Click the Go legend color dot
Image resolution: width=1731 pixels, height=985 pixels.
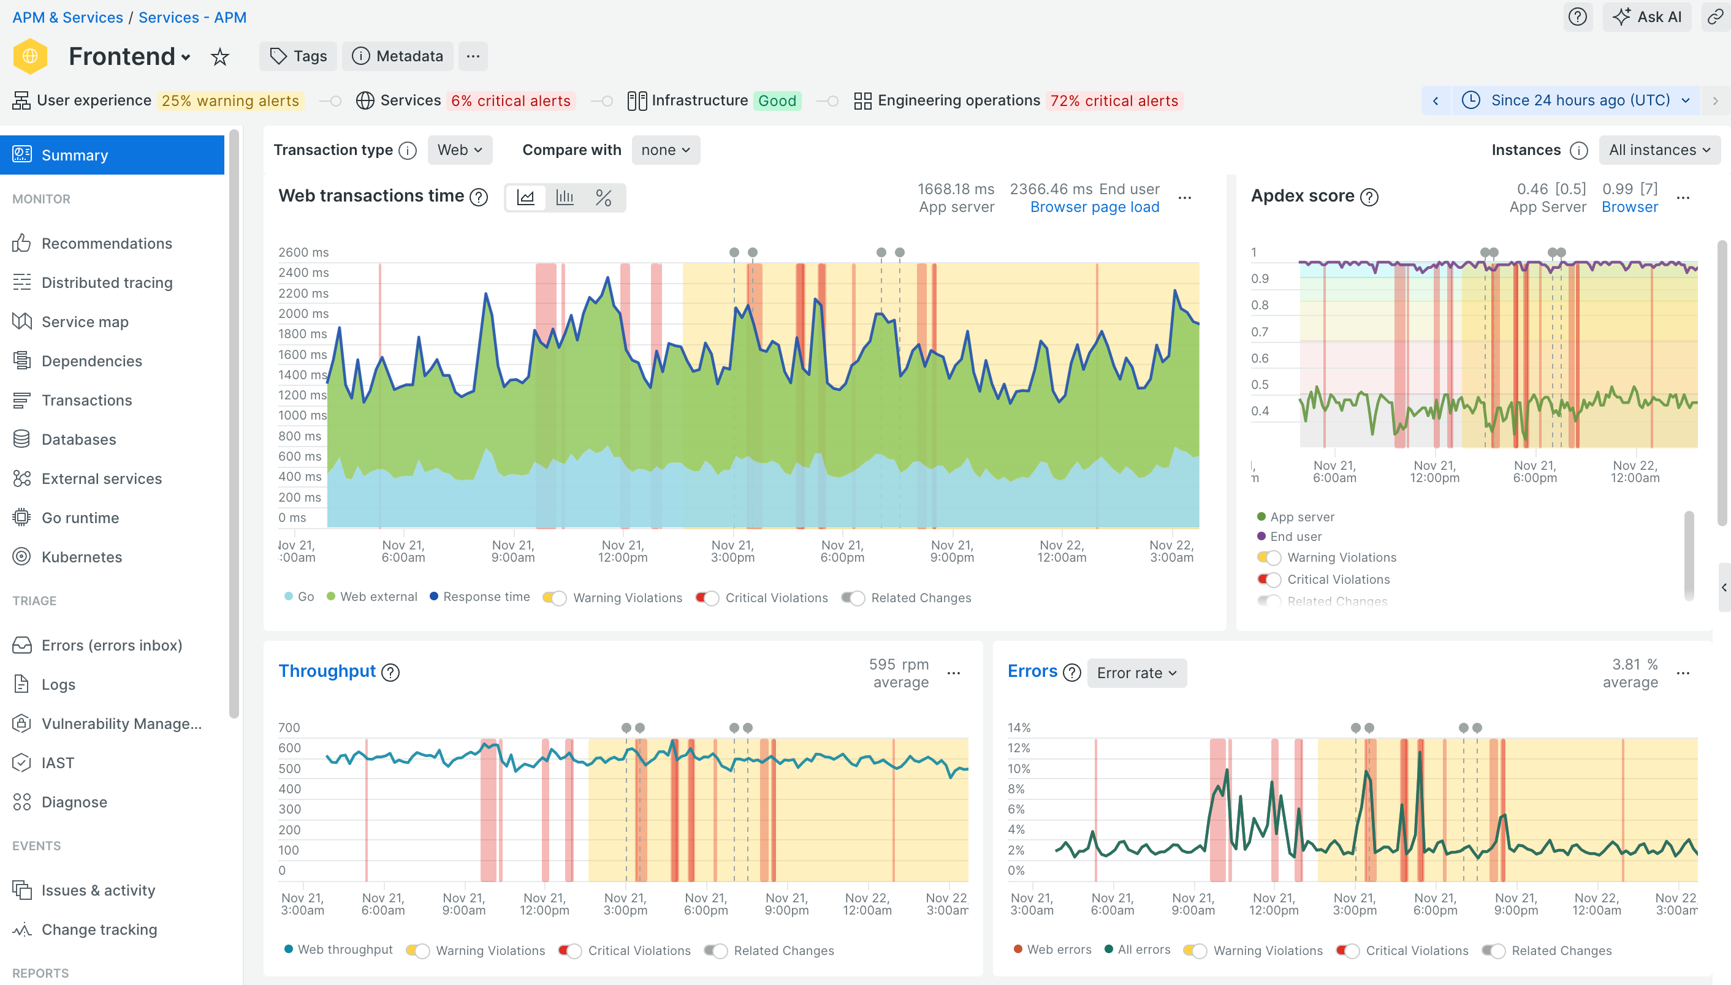[x=288, y=597]
